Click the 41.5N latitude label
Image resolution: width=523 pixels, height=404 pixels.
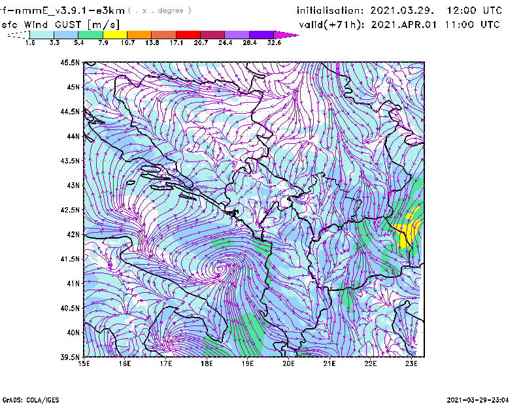coord(70,259)
